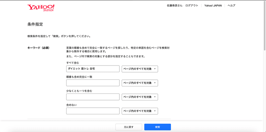Click the 条件指定 heading text
Image resolution: width=266 pixels, height=132 pixels.
(x=35, y=24)
